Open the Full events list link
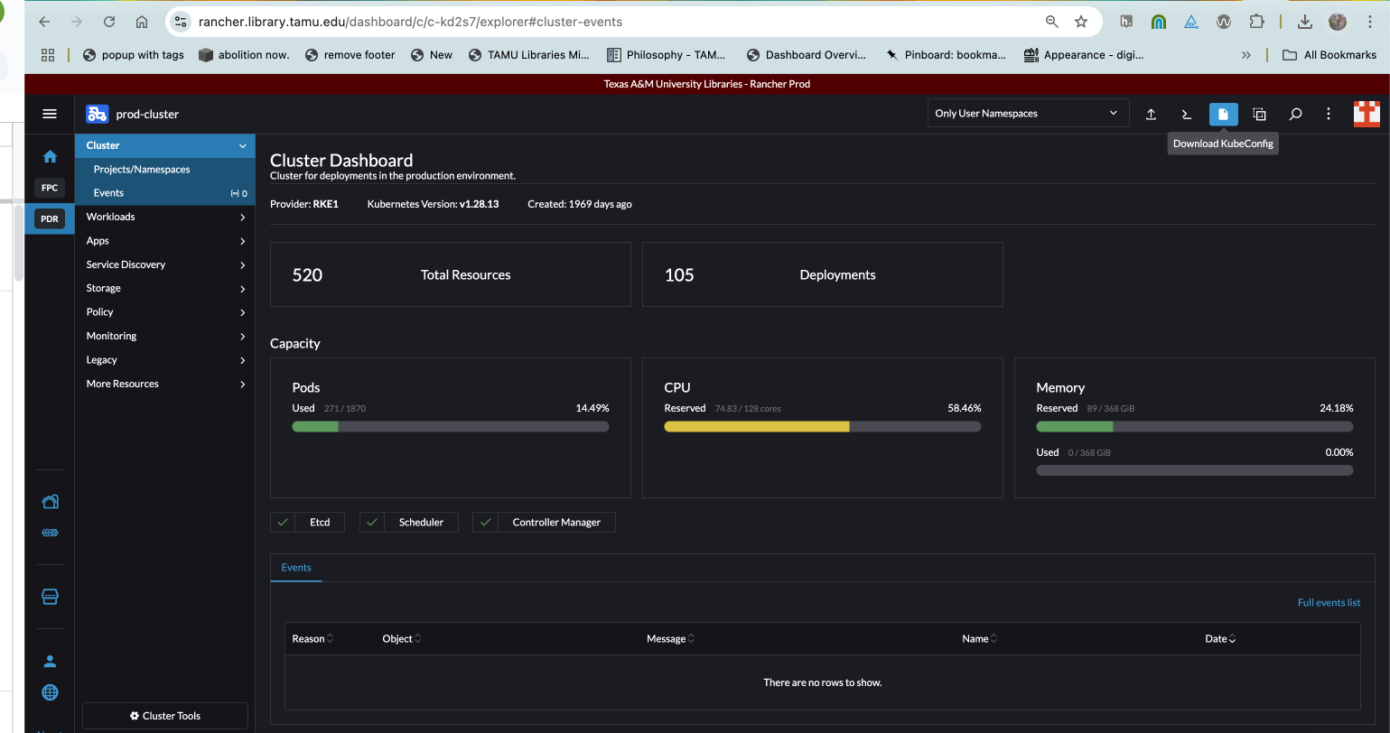The height and width of the screenshot is (733, 1390). click(x=1329, y=603)
